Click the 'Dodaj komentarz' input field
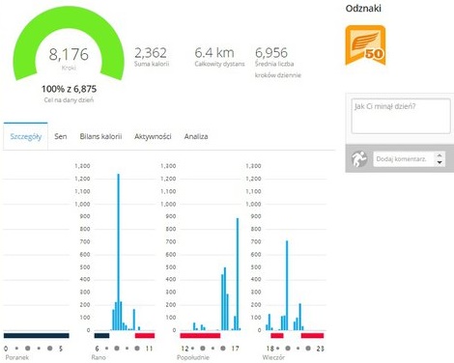Image resolution: width=454 pixels, height=363 pixels. click(405, 159)
